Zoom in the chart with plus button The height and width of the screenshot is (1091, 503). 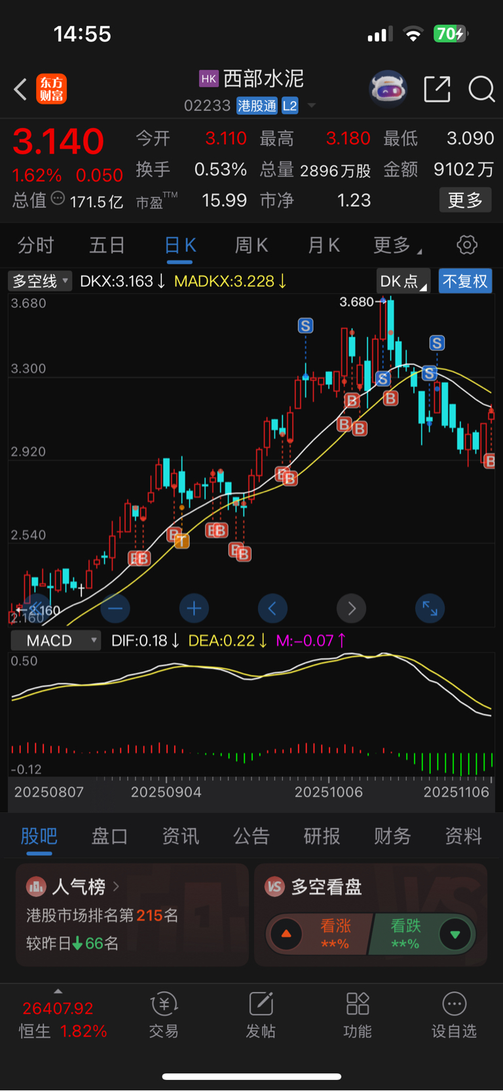click(194, 609)
